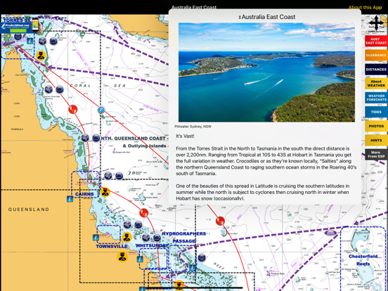This screenshot has width=388, height=291.
Task: Select the red route marker in Coral Sea
Action: click(x=73, y=110)
